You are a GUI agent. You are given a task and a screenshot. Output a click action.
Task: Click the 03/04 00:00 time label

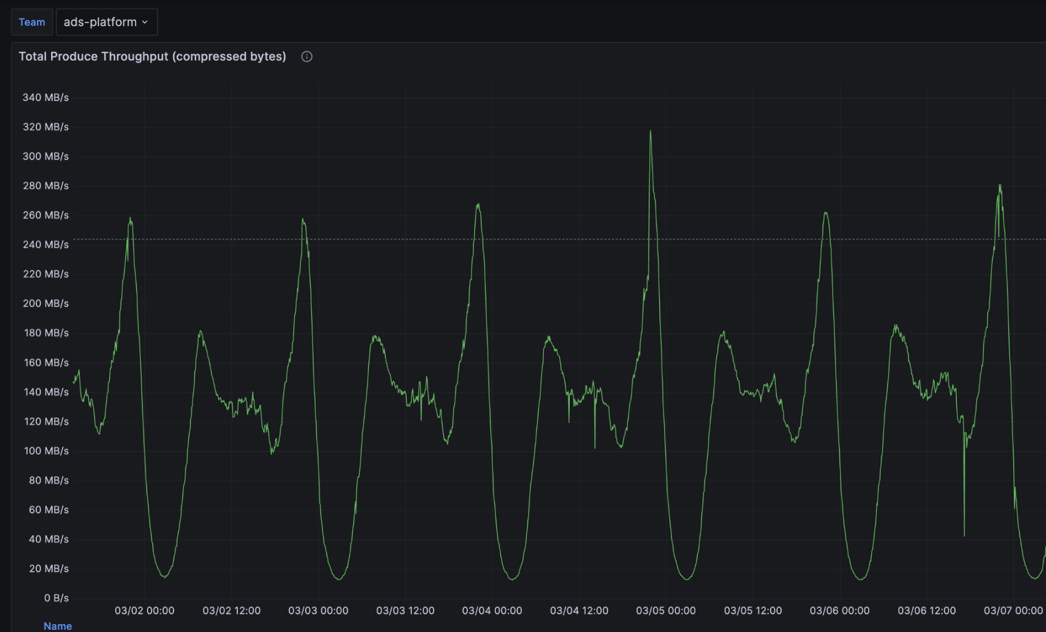click(x=492, y=611)
